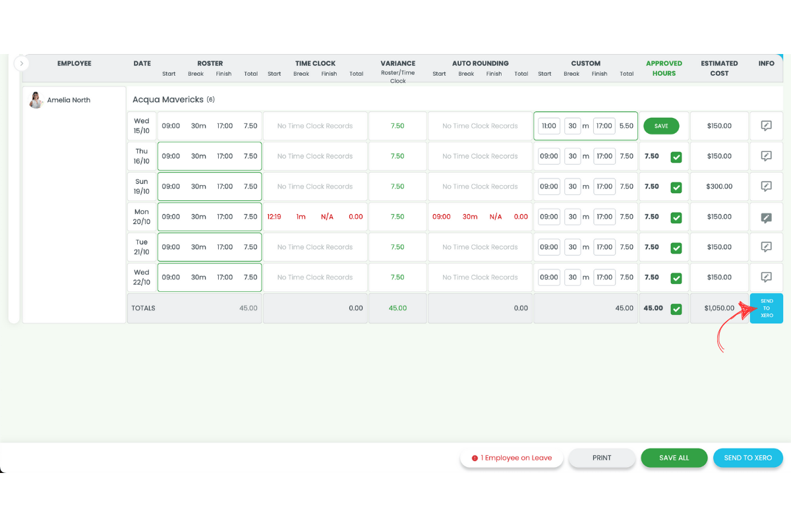Screen dimensions: 791x527
Task: Send timesheets via bottom SEND TO XERO button
Action: point(747,457)
